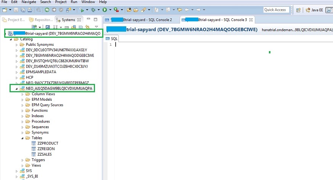The height and width of the screenshot is (180, 333).
Task: Open the Edit menu
Action: coord(14,2)
